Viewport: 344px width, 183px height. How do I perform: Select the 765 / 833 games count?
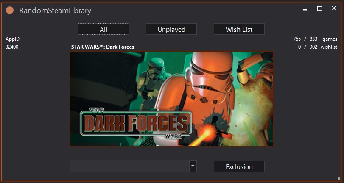click(305, 39)
